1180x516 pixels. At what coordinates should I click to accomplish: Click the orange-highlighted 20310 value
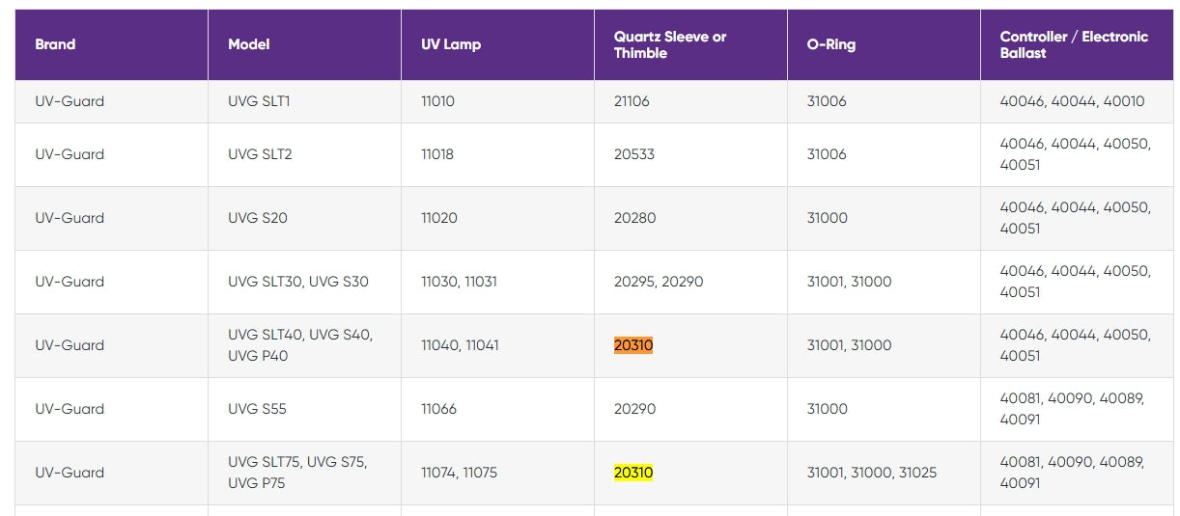633,345
